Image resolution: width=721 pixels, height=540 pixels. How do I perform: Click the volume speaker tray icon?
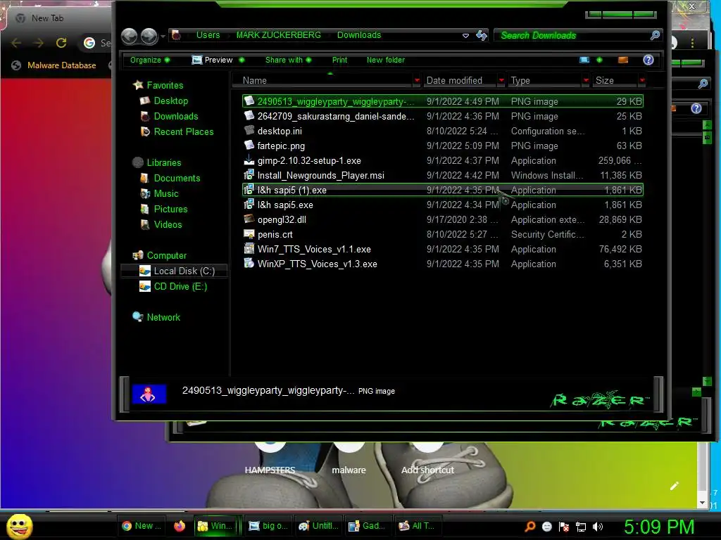pyautogui.click(x=598, y=527)
